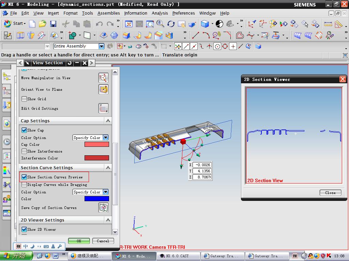This screenshot has height=261, width=349.
Task: Open the Assemblies menu
Action: [x=108, y=13]
